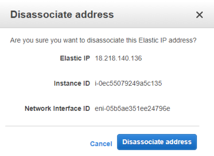
Task: Select the Instance ID field label
Action: coord(72,84)
